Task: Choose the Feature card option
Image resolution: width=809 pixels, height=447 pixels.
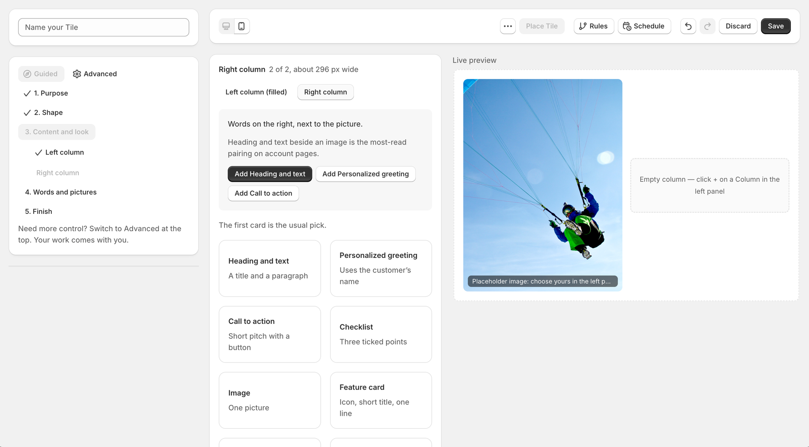Action: point(381,400)
